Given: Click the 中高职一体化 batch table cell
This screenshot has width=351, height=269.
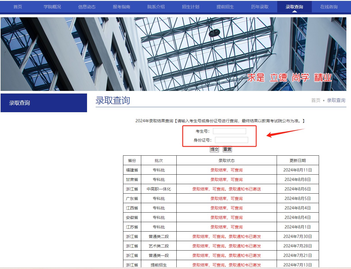Looking at the screenshot, I should pos(159,189).
